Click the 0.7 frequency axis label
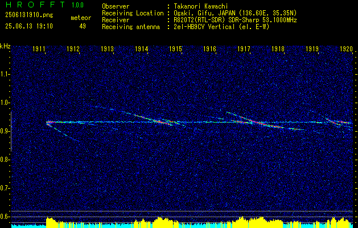Viewport: 358px width, 228px height. pyautogui.click(x=4, y=188)
